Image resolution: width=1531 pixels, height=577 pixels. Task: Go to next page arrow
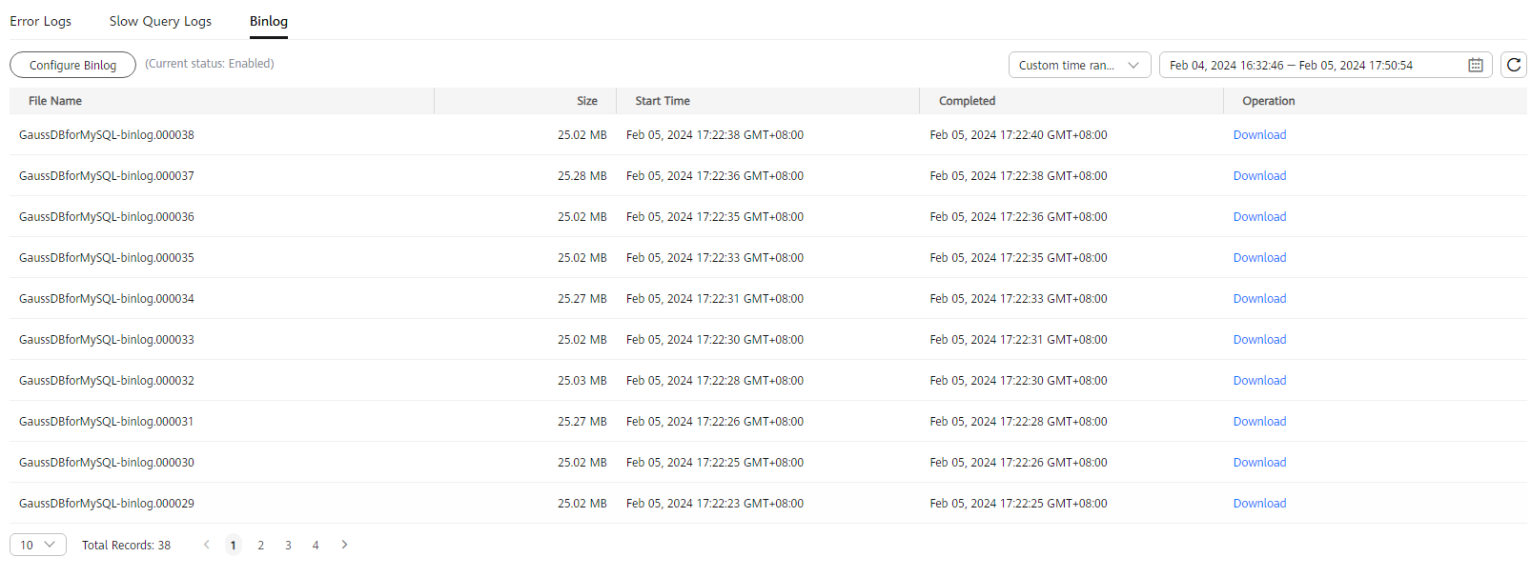(344, 545)
